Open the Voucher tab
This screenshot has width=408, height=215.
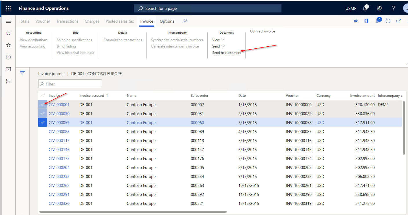pos(43,21)
